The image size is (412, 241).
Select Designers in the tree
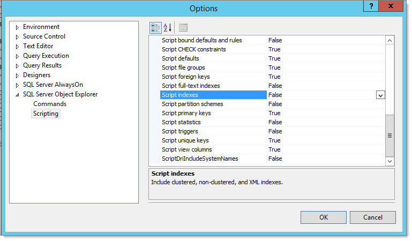36,75
